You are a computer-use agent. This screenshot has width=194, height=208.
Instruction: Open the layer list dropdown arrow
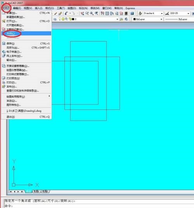tap(117, 19)
